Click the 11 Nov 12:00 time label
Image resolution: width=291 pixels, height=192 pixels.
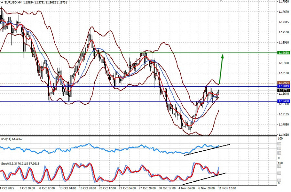tap(227, 188)
